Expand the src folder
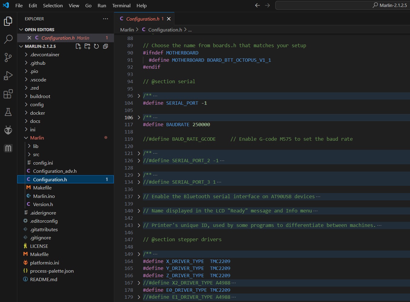The image size is (410, 302). [36, 155]
